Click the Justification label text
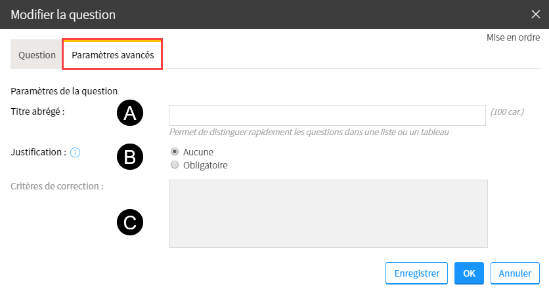The image size is (549, 295). click(39, 152)
